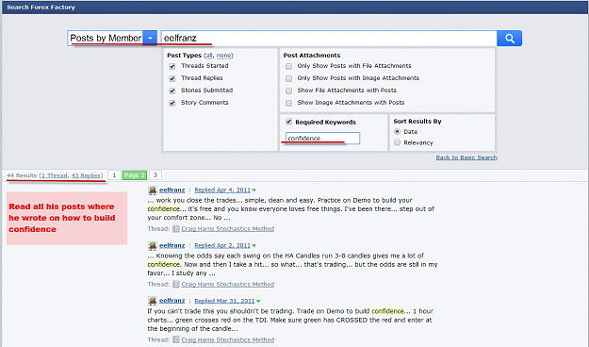Check Show File Attachments with Posts
Screen dimensions: 589x347
[x=289, y=91]
